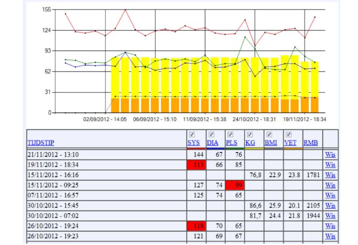
Task: Disable the KG weight checkbox
Action: (x=250, y=135)
